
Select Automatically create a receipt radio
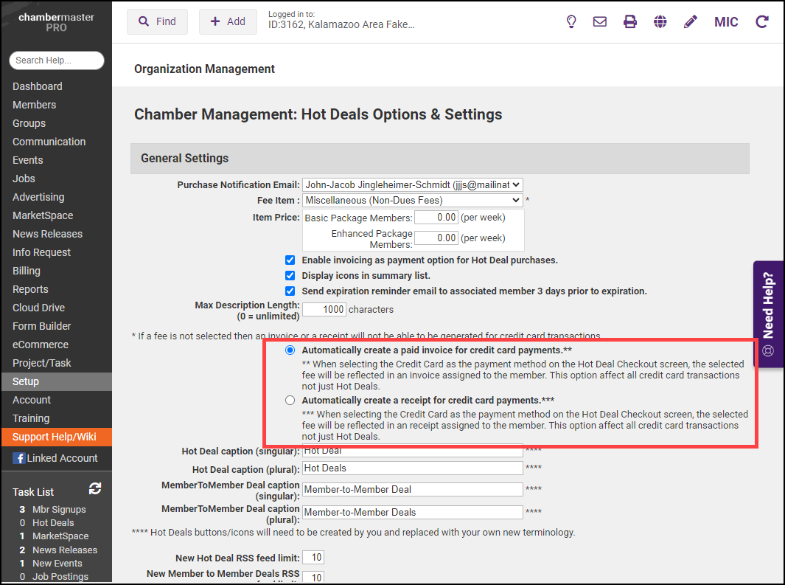pos(290,400)
